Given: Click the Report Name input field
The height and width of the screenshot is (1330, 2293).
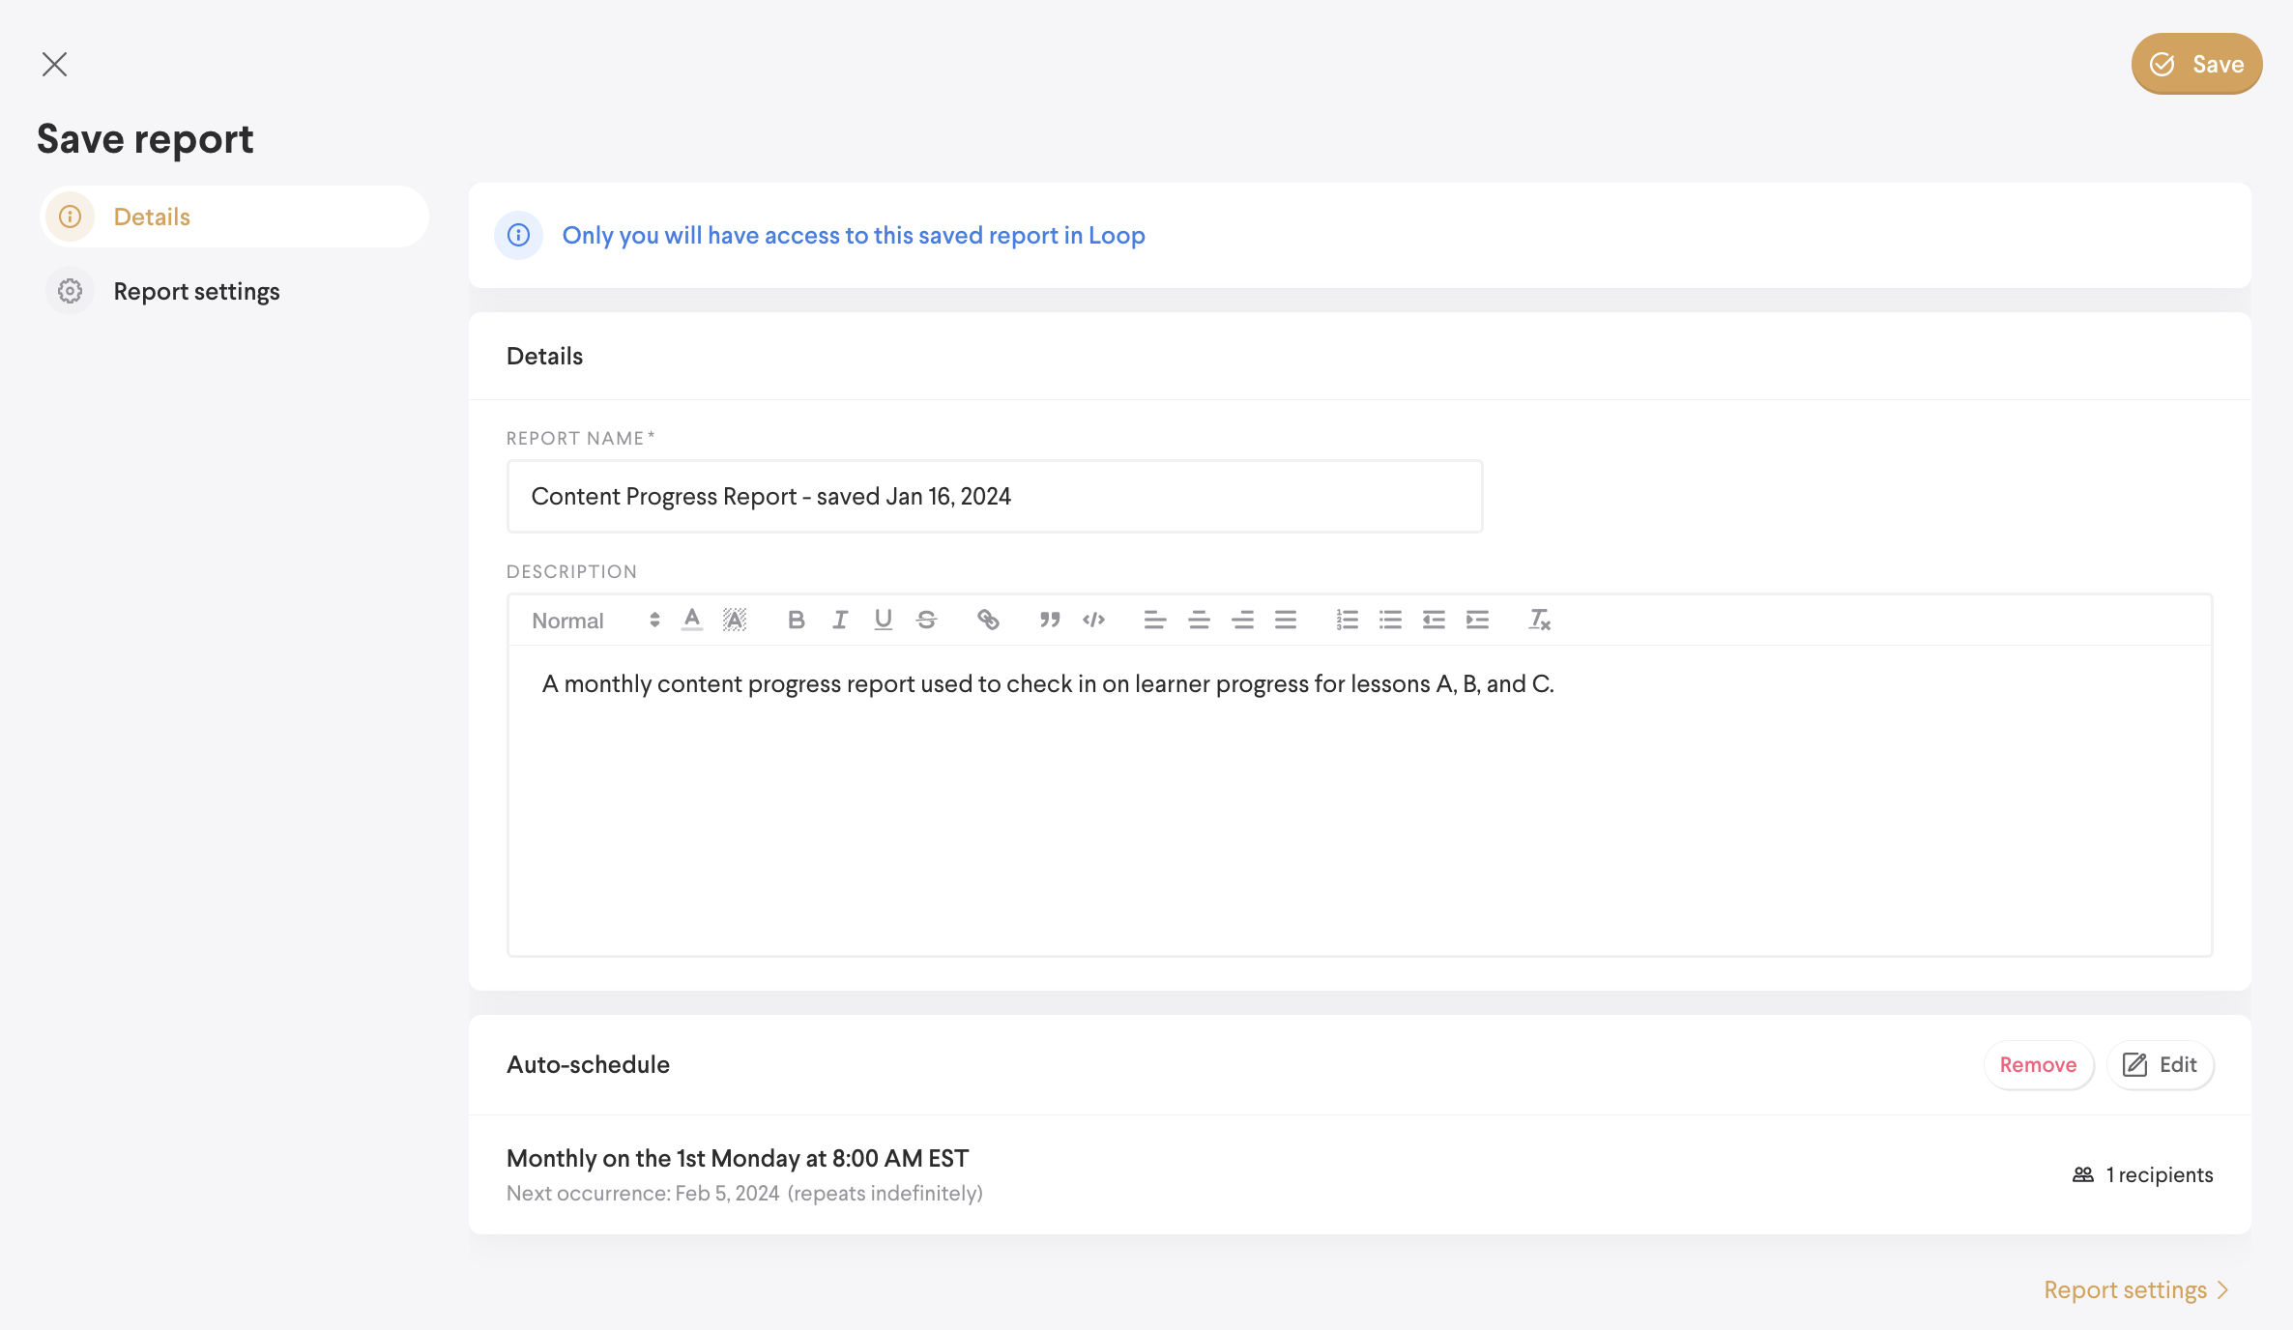Looking at the screenshot, I should 994,496.
